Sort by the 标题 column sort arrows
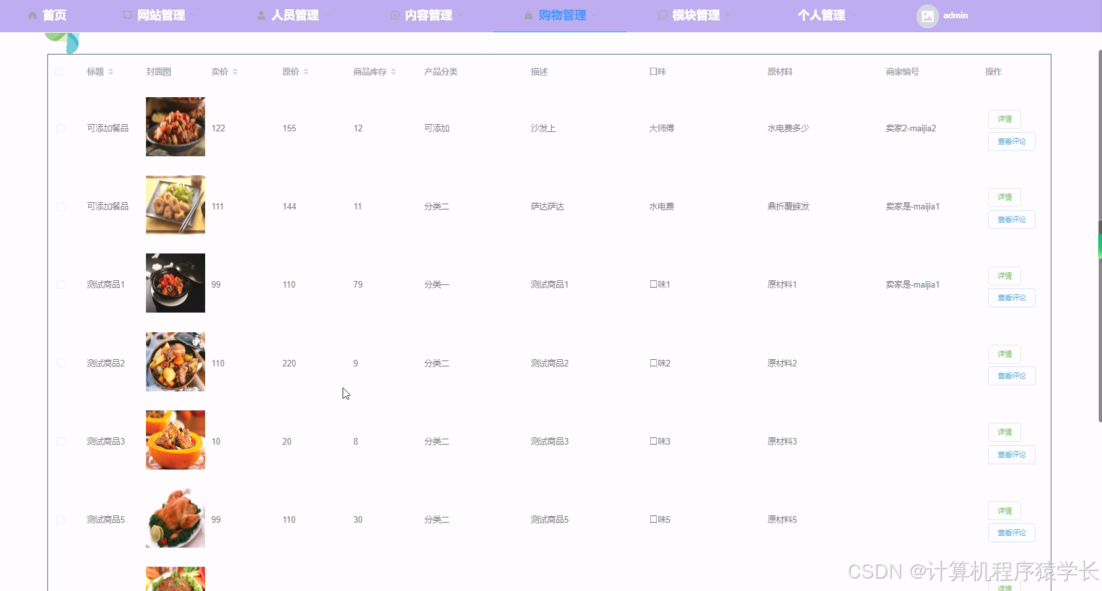Screen dimensions: 1102x591 click(110, 72)
